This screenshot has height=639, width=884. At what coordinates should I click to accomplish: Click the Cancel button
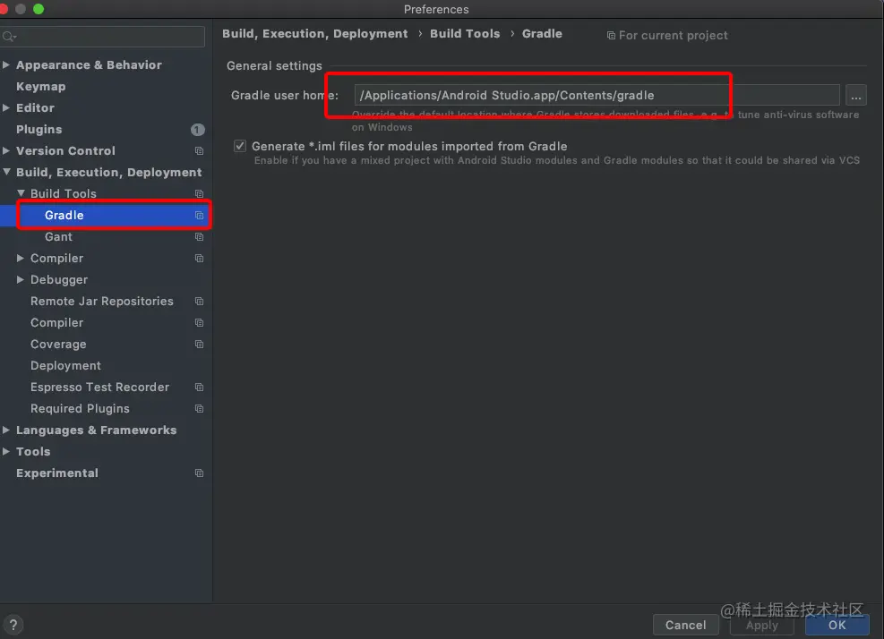click(x=685, y=625)
